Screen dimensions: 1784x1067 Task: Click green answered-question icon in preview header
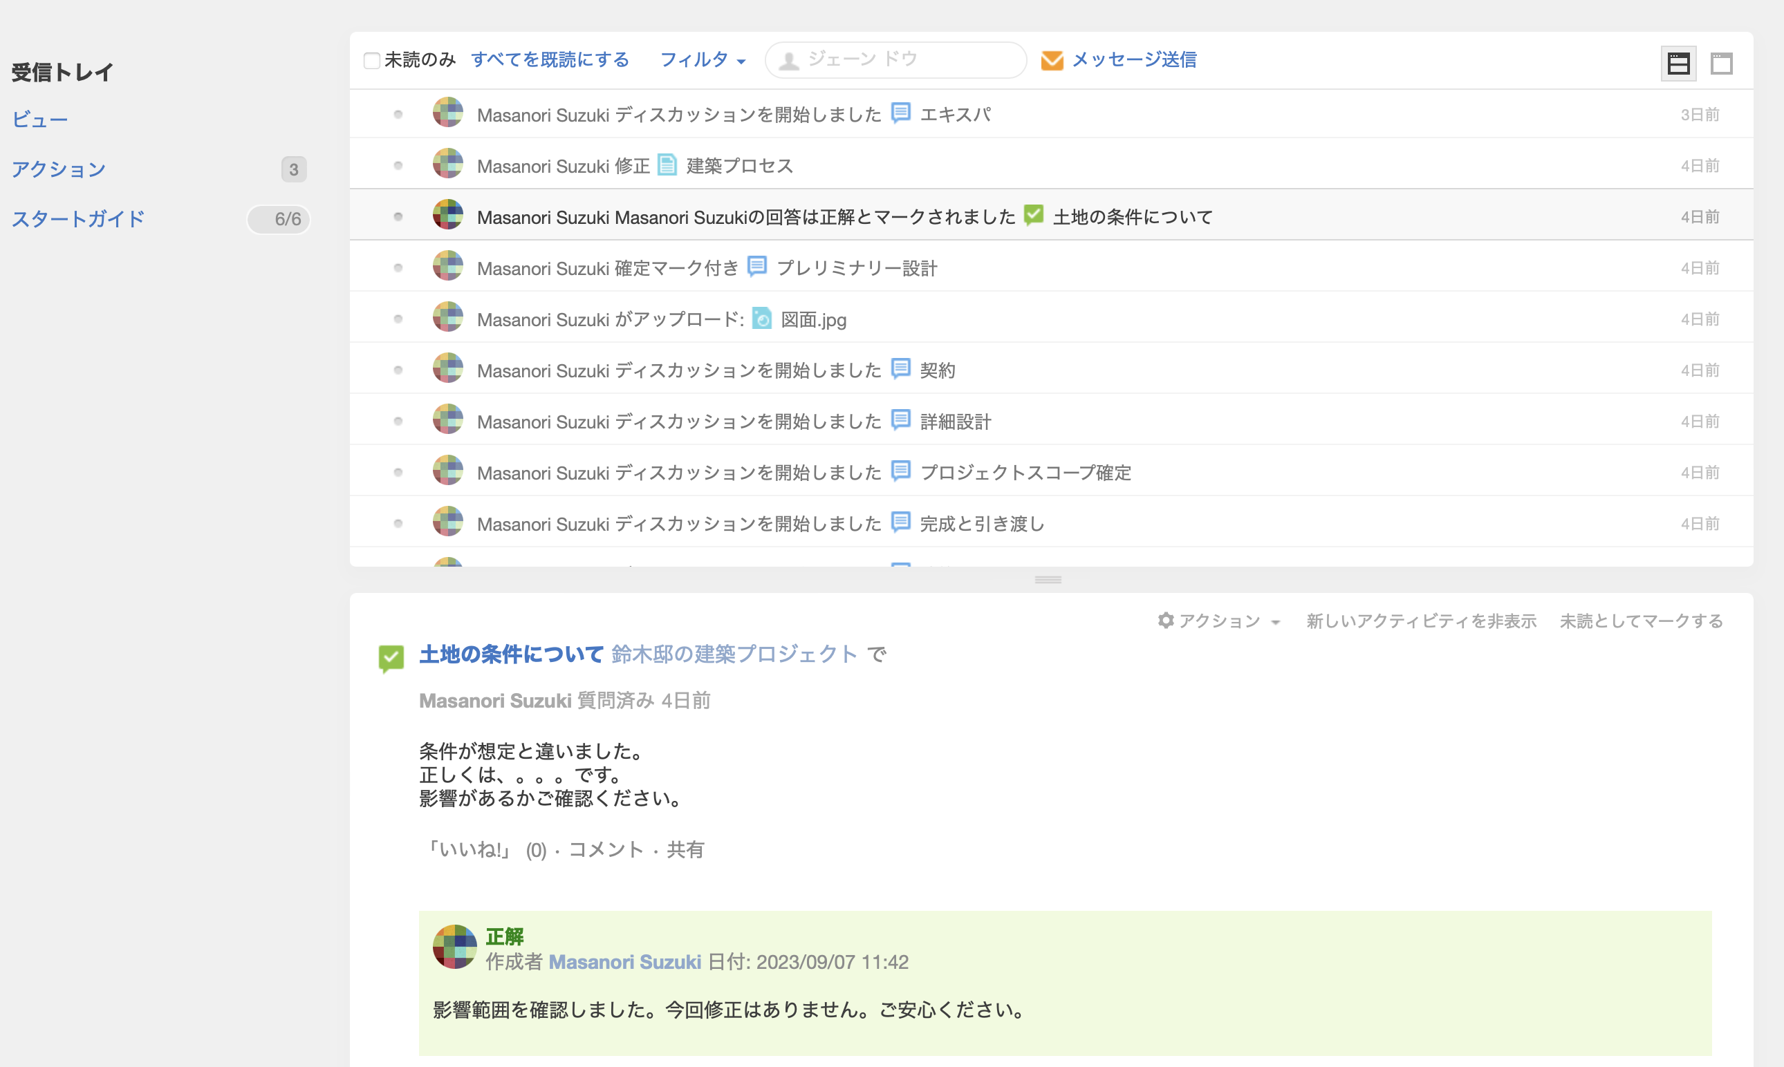391,657
